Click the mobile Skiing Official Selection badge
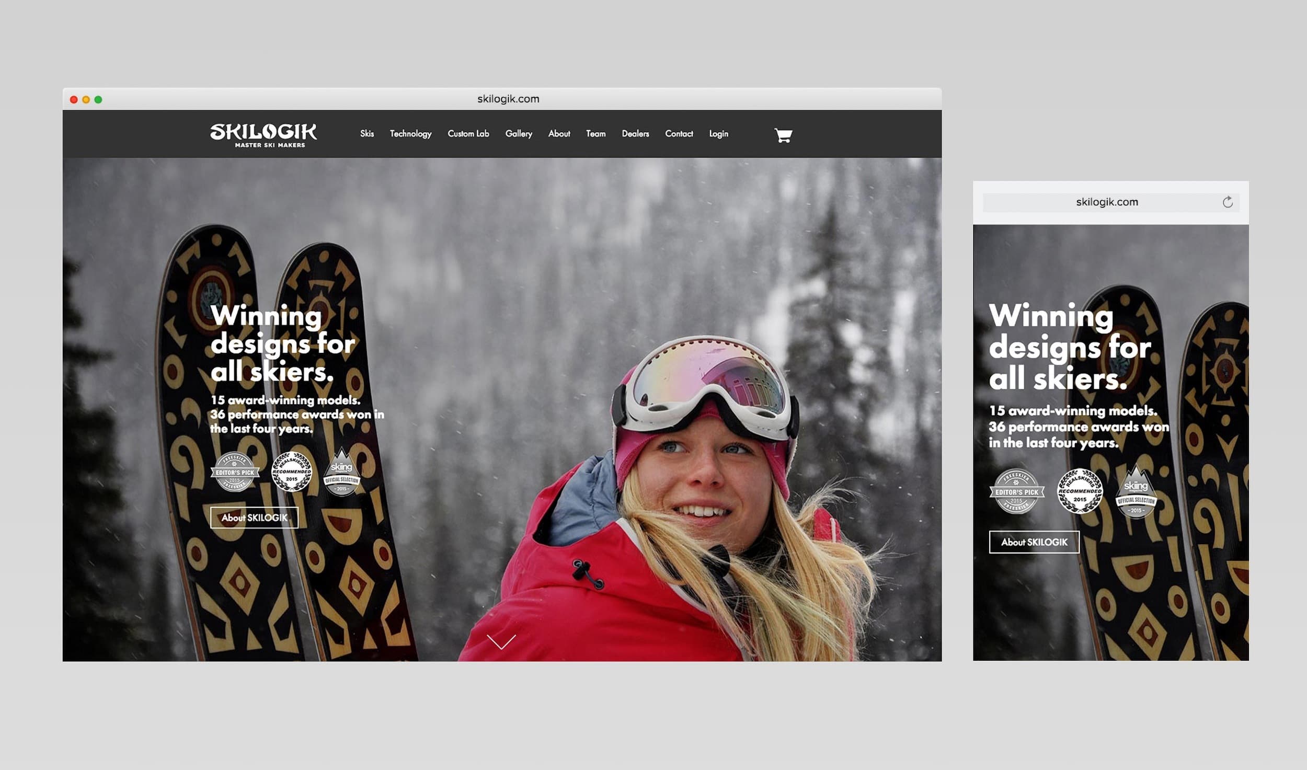 [1136, 493]
